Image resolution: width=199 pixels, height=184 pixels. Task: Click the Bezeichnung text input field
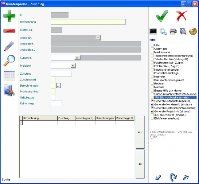pyautogui.click(x=88, y=22)
